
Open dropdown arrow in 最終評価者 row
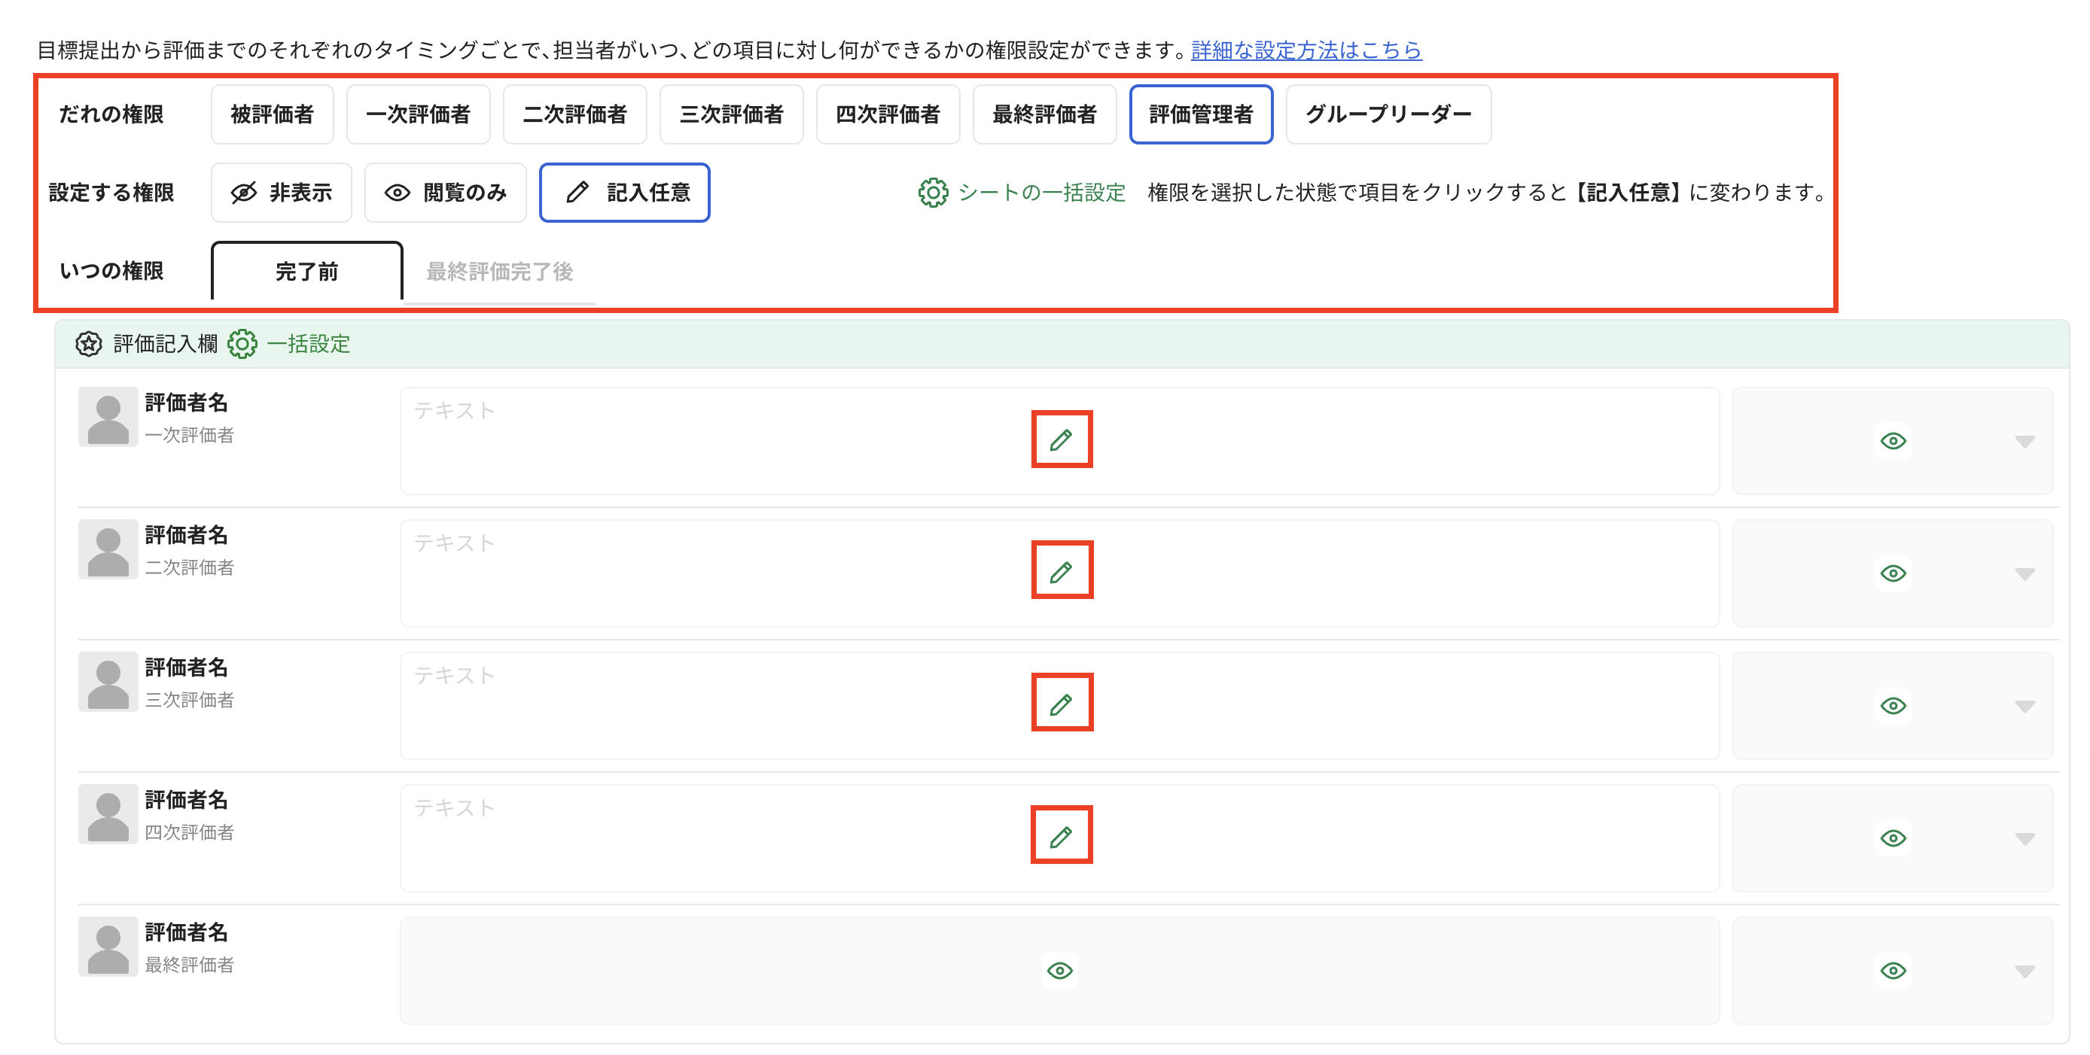(x=2024, y=971)
